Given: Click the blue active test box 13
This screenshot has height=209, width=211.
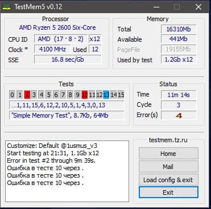Looking at the screenshot, I should pyautogui.click(x=106, y=95).
